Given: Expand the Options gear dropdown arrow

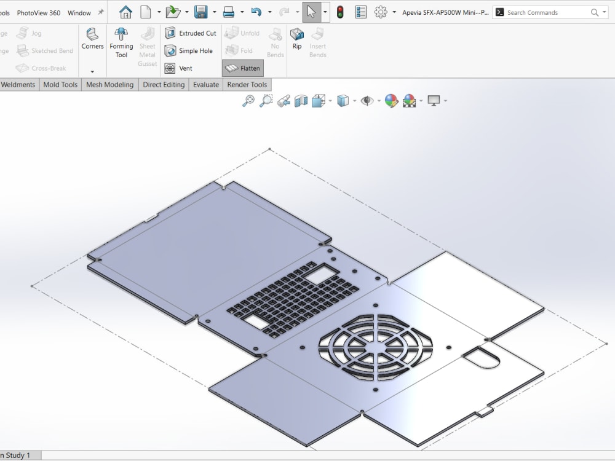Looking at the screenshot, I should tap(394, 12).
